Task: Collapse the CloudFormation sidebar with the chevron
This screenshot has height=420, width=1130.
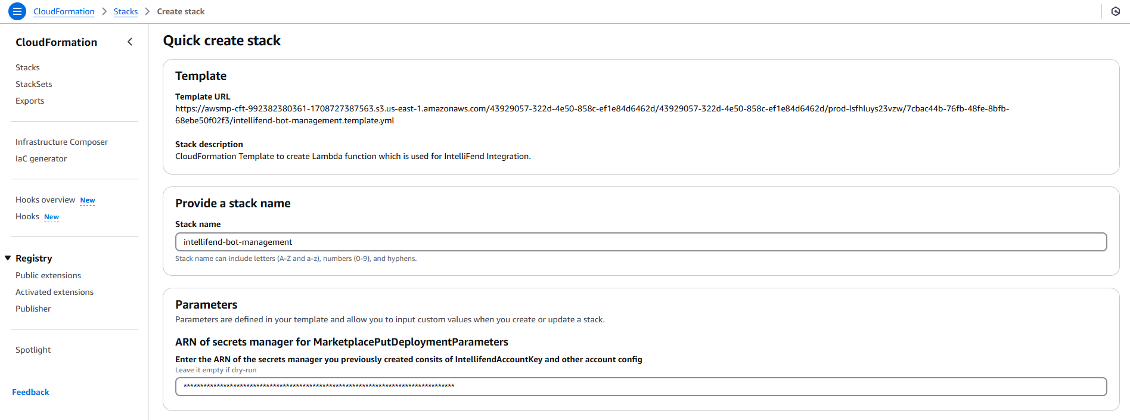Action: point(130,42)
